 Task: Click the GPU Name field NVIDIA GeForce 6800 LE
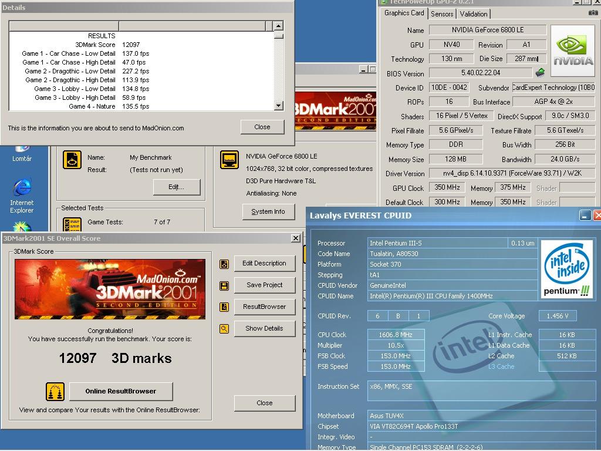tap(488, 30)
